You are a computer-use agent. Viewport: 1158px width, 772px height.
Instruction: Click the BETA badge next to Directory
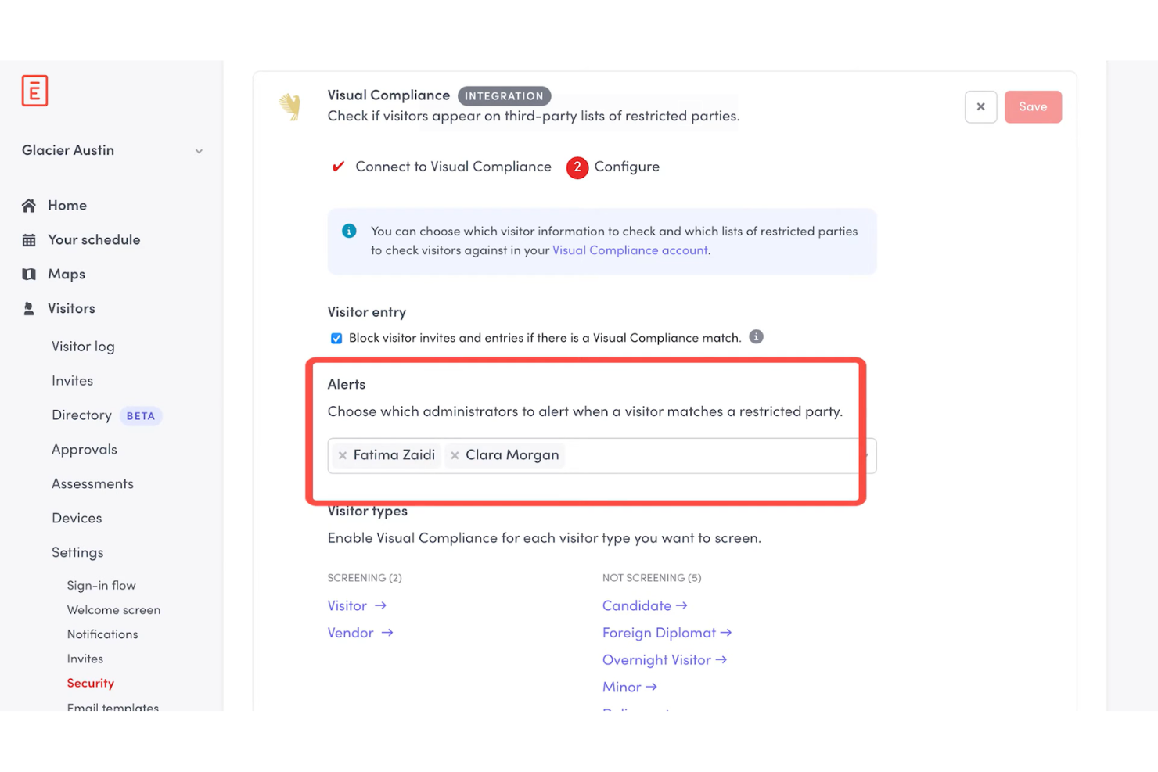click(141, 416)
